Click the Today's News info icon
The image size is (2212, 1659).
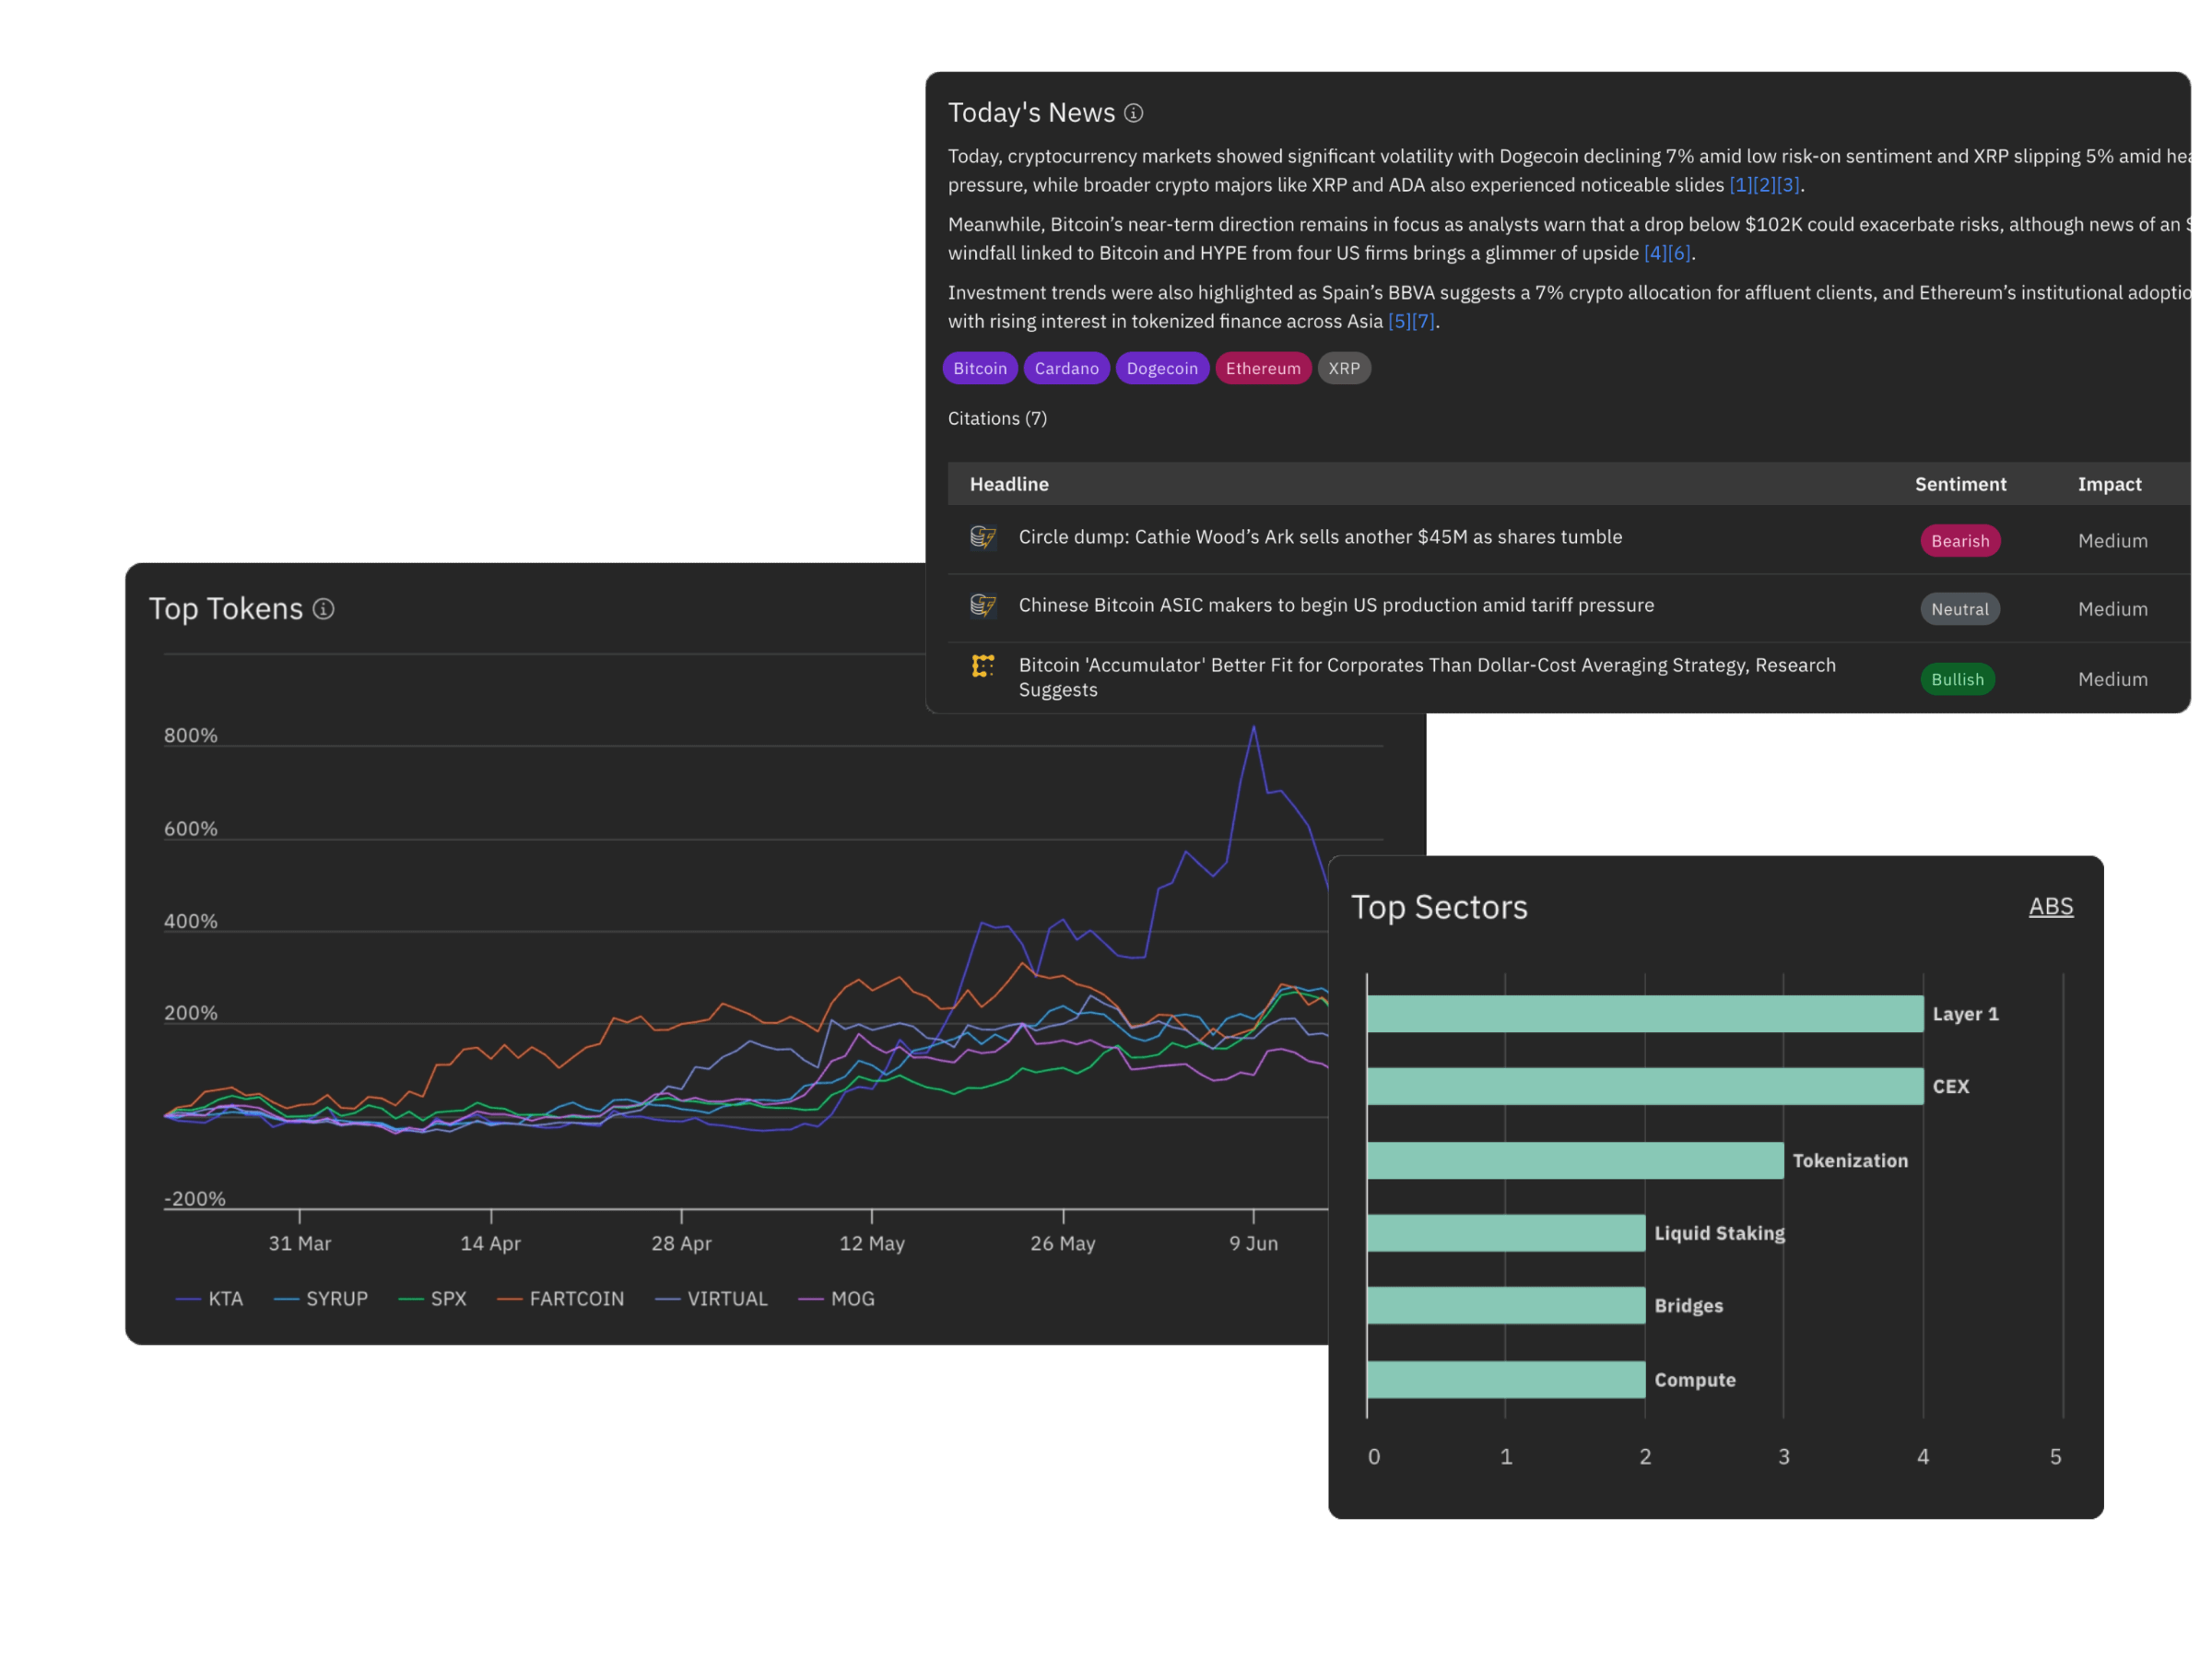(1135, 113)
